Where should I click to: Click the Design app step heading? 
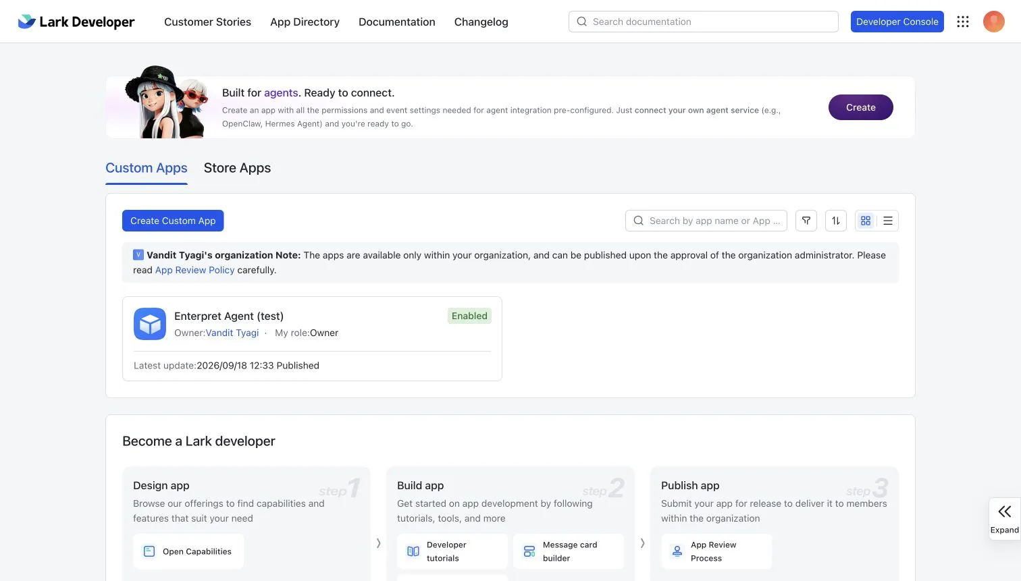pyautogui.click(x=161, y=486)
